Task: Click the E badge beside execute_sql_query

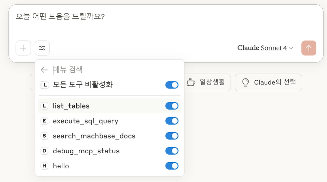Action: click(x=44, y=121)
